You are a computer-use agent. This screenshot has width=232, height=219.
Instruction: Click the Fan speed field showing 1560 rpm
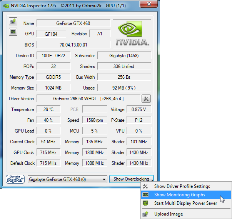pyautogui.click(x=94, y=120)
